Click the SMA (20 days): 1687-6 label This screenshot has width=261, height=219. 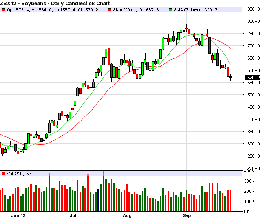136,10
